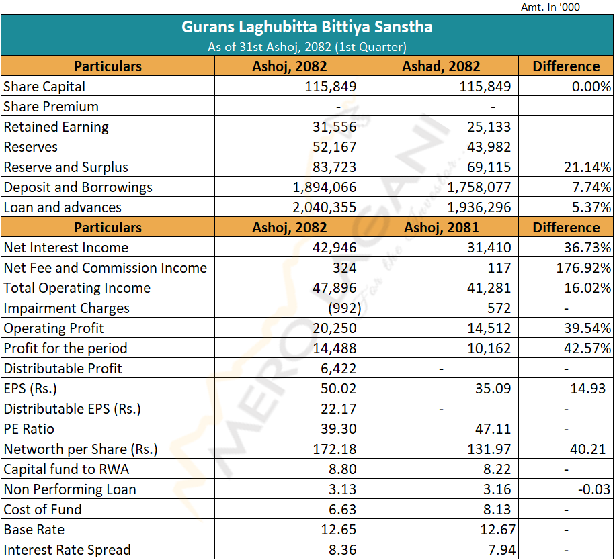This screenshot has height=560, width=615.
Task: Select Retained Earning value 31,556
Action: 333,127
